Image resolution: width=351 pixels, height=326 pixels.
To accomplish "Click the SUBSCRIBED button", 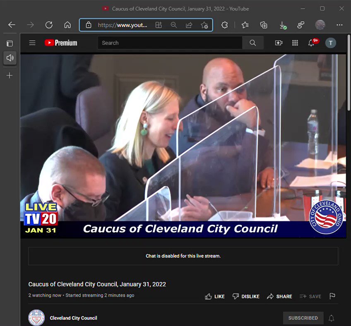I will coord(303,318).
